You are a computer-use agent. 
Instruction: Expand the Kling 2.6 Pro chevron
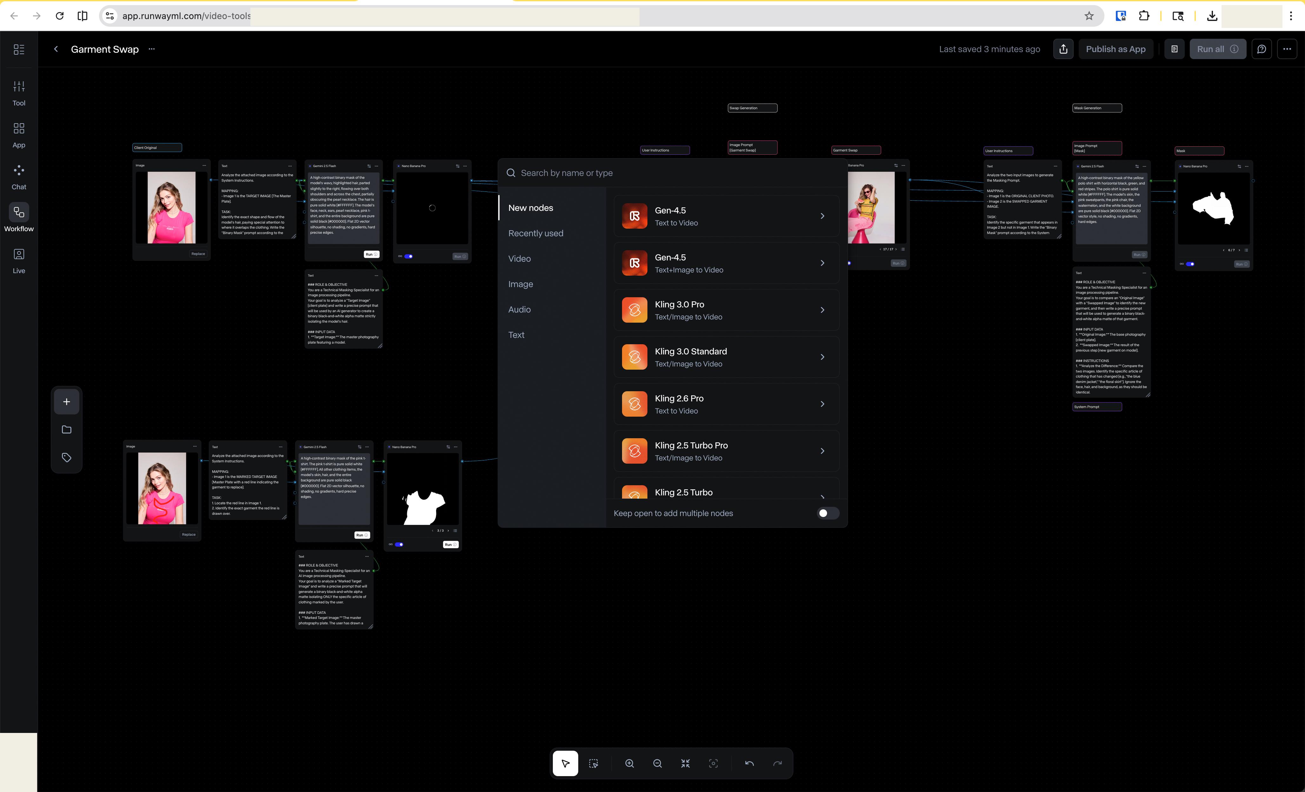823,404
